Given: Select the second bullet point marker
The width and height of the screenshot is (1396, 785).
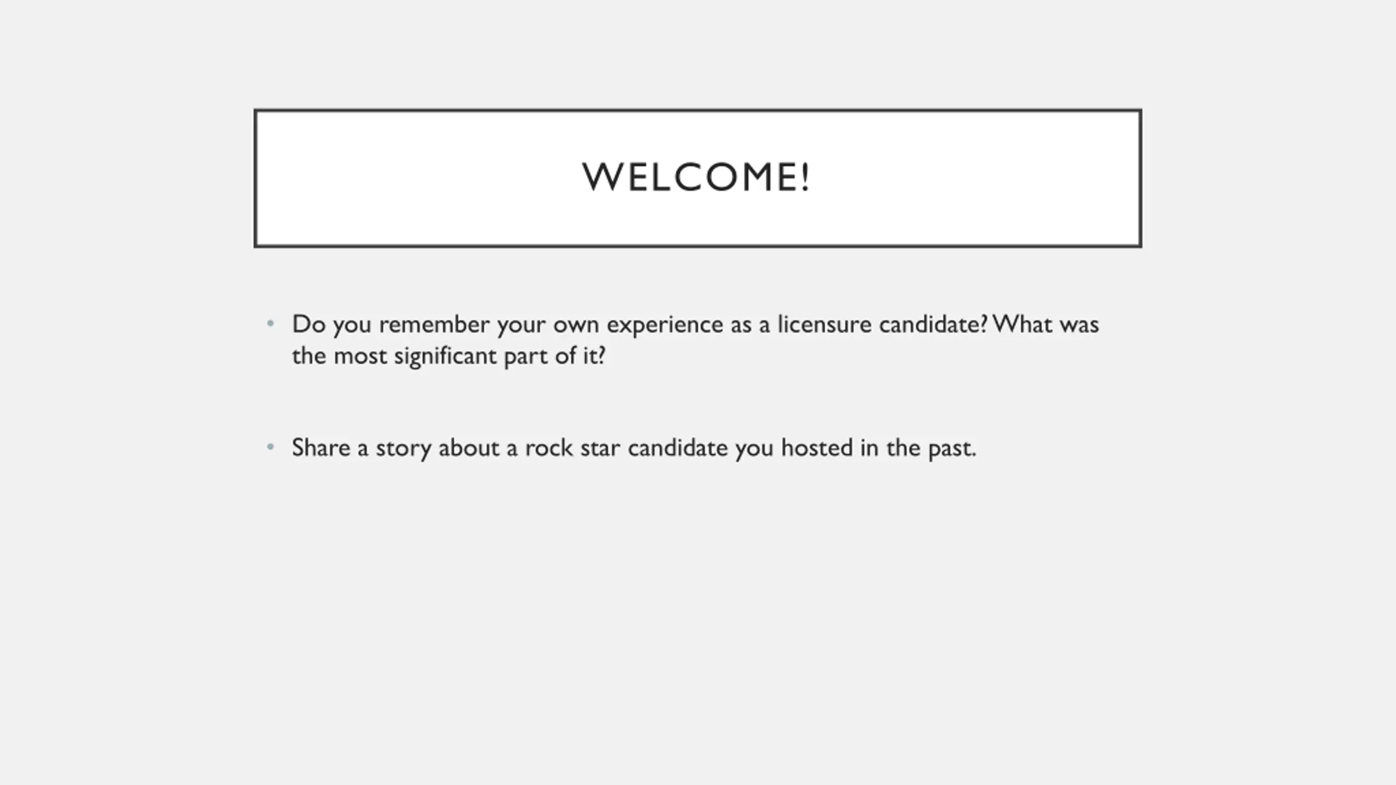Looking at the screenshot, I should point(270,448).
